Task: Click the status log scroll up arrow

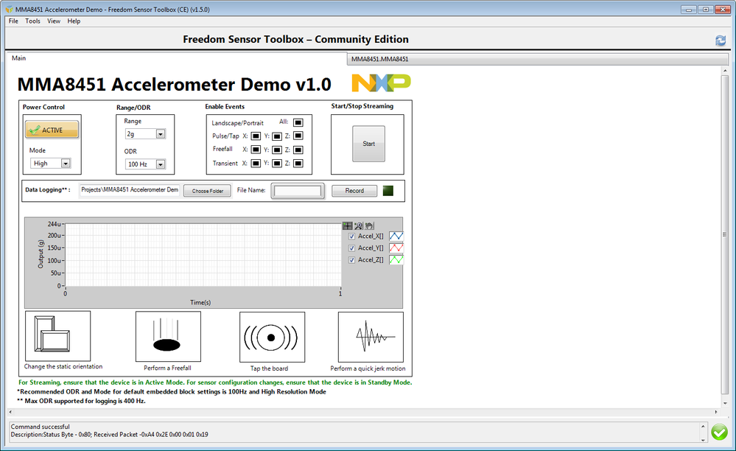Action: click(703, 426)
